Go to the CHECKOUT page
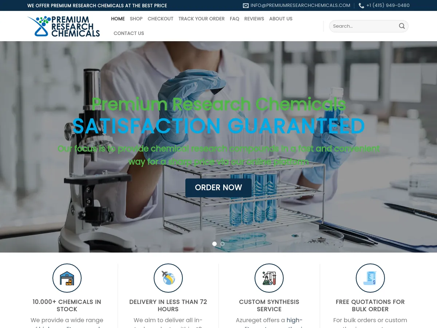The height and width of the screenshot is (328, 437). coord(161,19)
